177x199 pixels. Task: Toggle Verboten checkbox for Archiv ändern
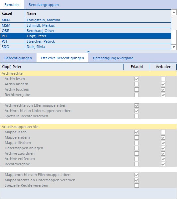pyautogui.click(x=163, y=84)
